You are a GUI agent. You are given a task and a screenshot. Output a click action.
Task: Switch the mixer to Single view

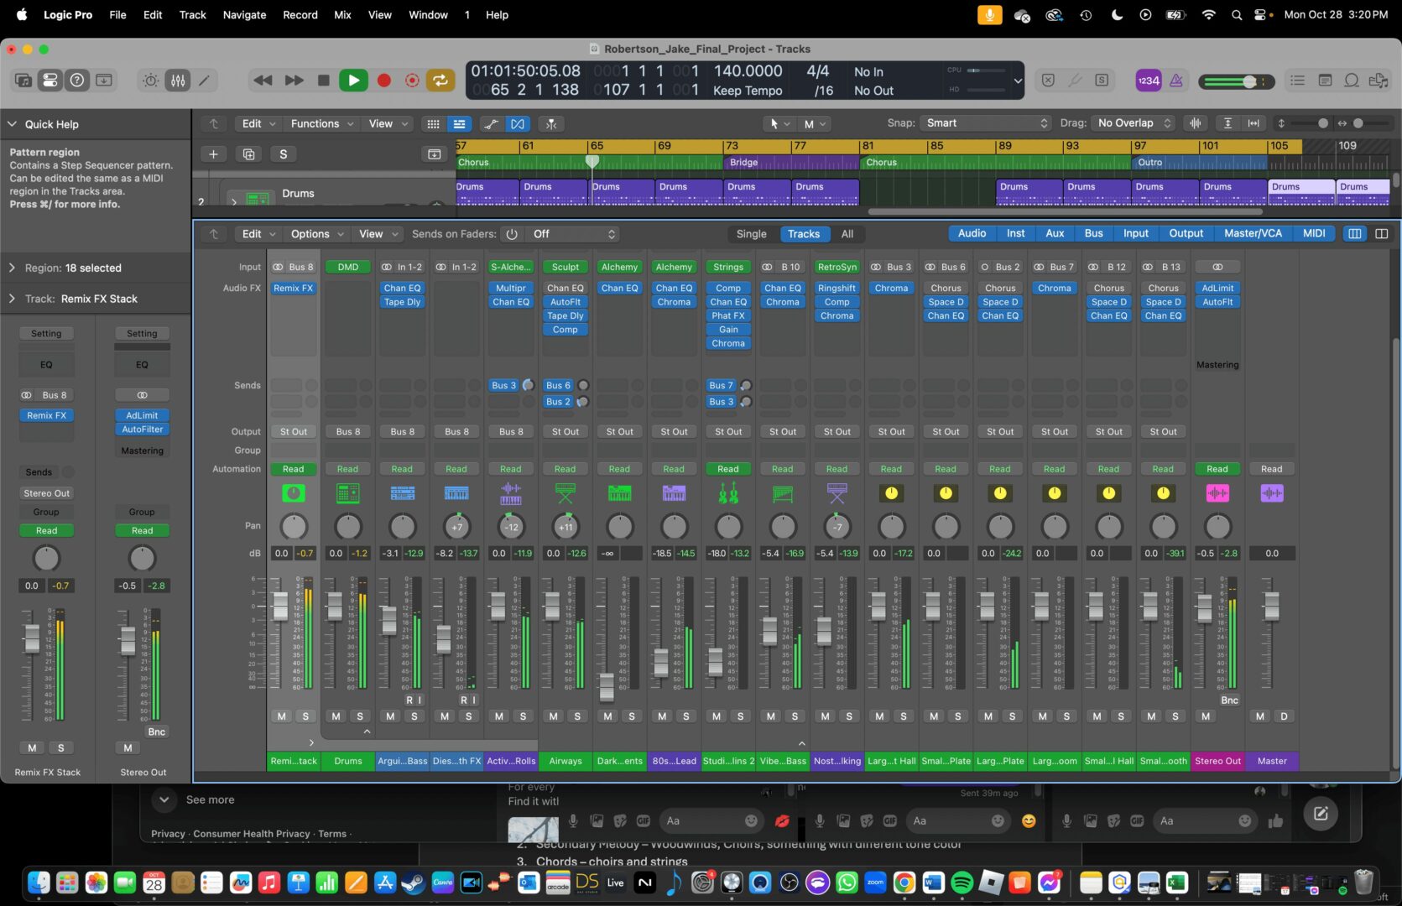751,234
